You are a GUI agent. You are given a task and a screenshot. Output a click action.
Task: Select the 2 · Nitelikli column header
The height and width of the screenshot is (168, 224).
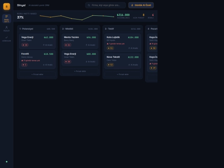click(x=80, y=29)
